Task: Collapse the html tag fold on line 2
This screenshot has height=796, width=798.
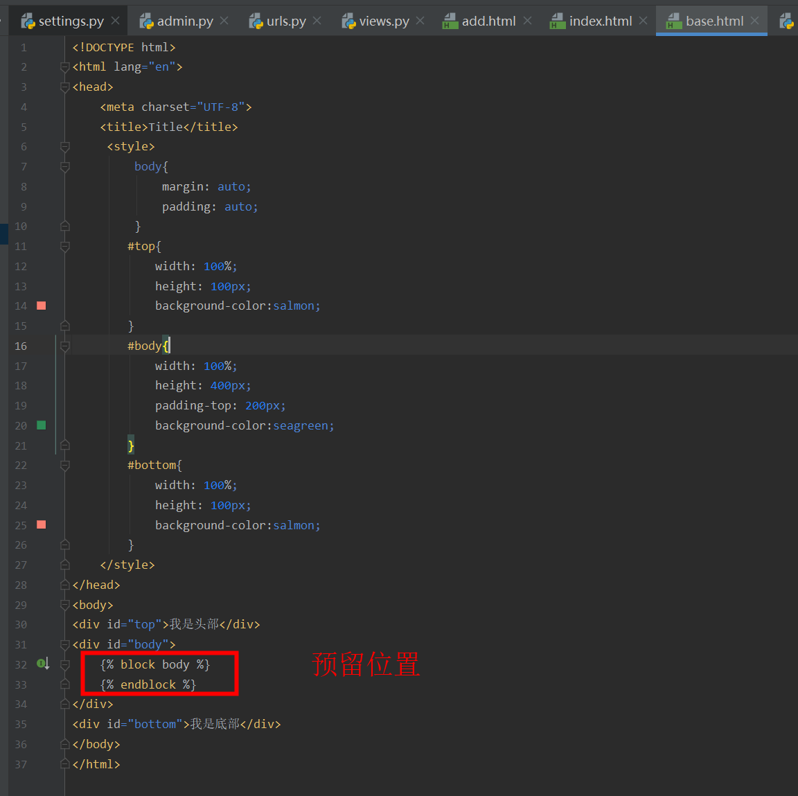Action: point(64,67)
